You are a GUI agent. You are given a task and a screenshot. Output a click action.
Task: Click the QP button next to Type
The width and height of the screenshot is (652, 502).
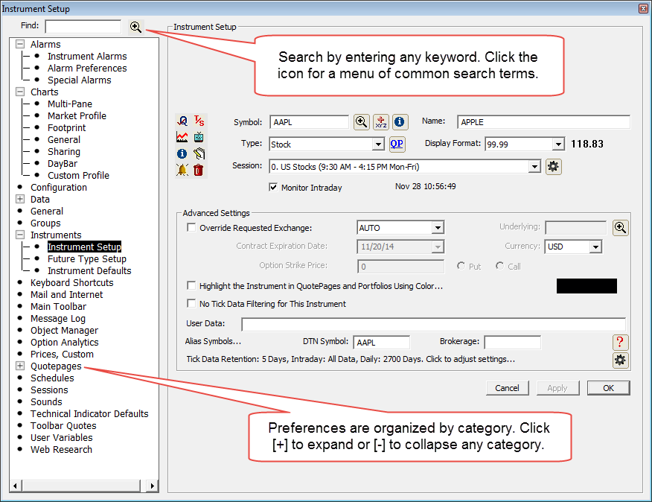[x=397, y=144]
